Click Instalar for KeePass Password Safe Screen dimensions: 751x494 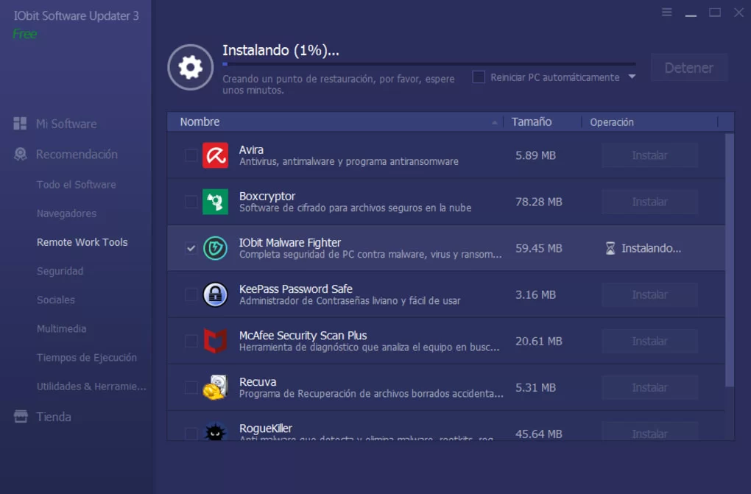[x=649, y=294]
